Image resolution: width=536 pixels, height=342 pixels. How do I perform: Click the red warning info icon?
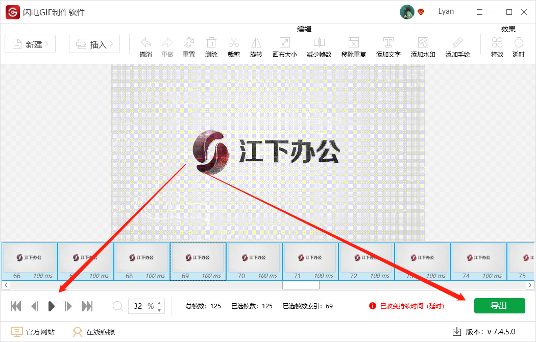pyautogui.click(x=373, y=306)
